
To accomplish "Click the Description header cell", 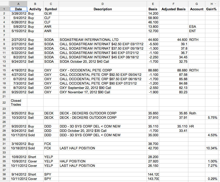I will click(x=103, y=9).
